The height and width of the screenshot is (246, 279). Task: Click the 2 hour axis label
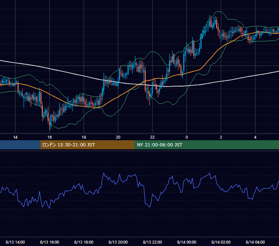click(221, 137)
